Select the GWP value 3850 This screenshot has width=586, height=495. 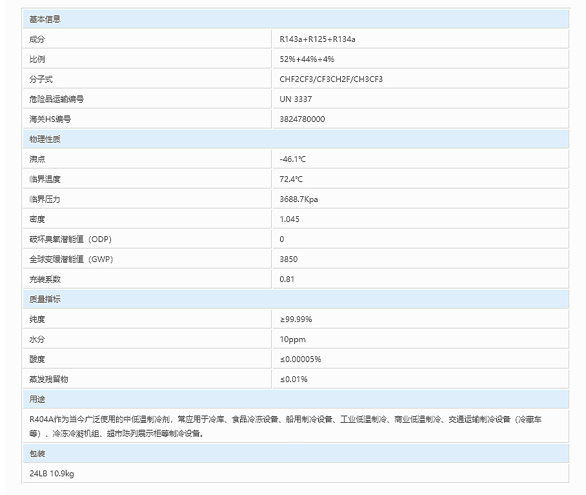coord(288,259)
